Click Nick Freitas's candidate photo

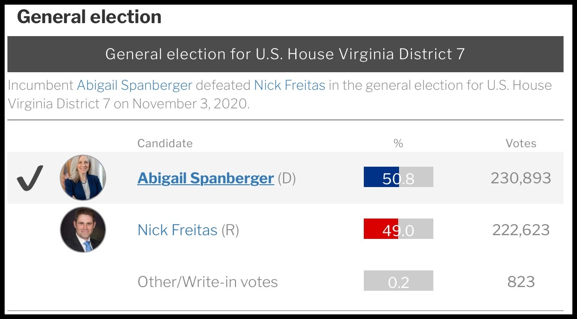(83, 230)
